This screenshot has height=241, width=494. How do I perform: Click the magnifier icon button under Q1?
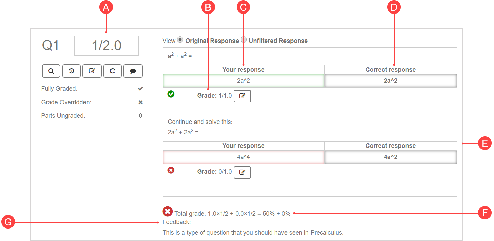pyautogui.click(x=51, y=71)
